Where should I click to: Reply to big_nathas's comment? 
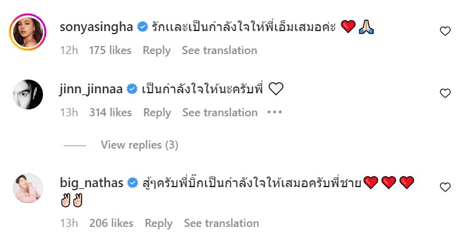point(159,223)
